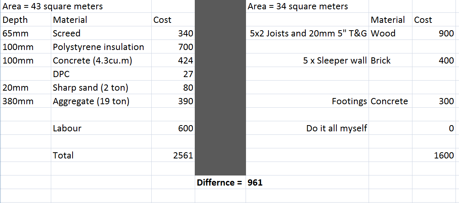The image size is (459, 203).
Task: Select the "Area = 34 square meters" cell
Action: pyautogui.click(x=298, y=7)
